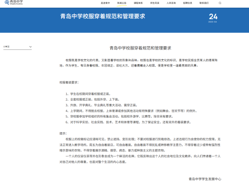249x187 pixels.
Task: Open the search magnifier icon
Action: click(x=220, y=3)
